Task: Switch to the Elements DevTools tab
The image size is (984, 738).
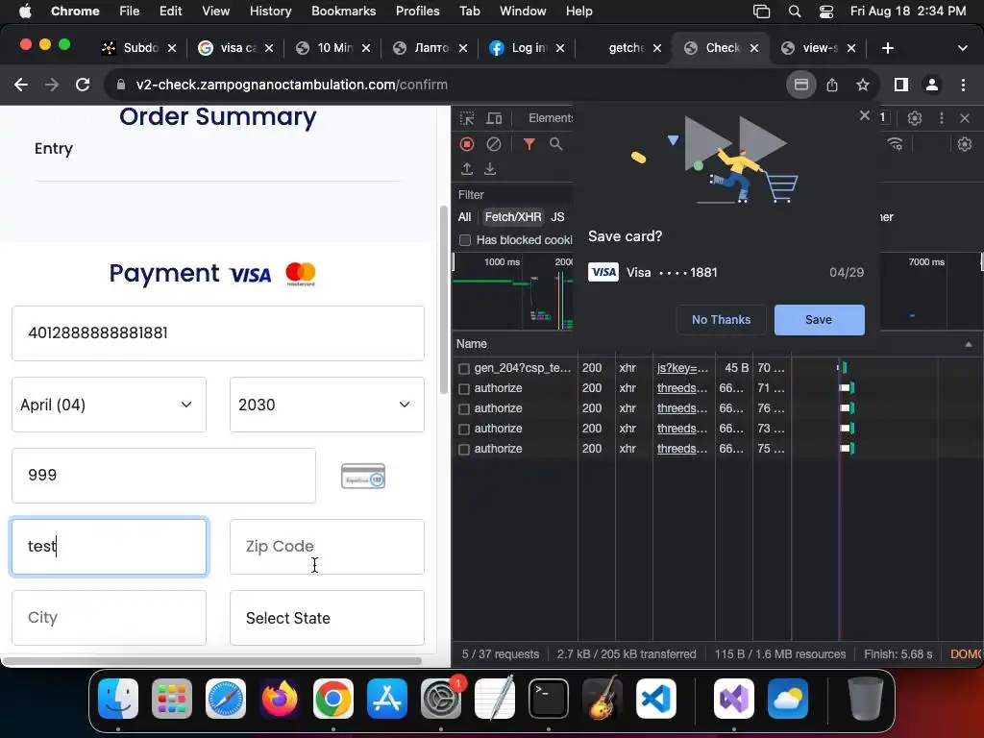Action: [x=551, y=118]
